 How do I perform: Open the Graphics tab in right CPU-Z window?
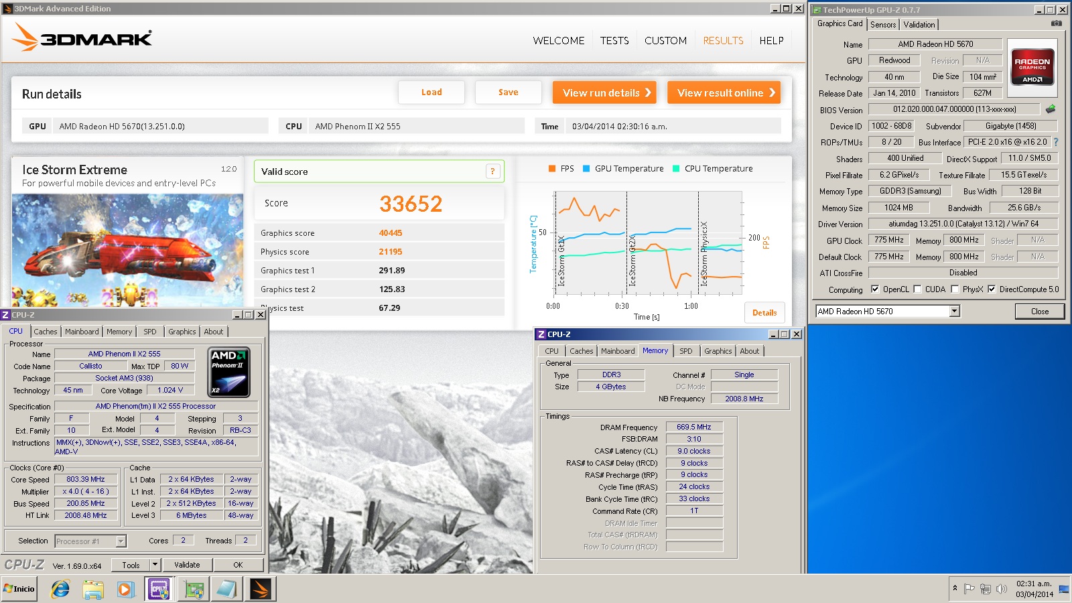pos(718,351)
